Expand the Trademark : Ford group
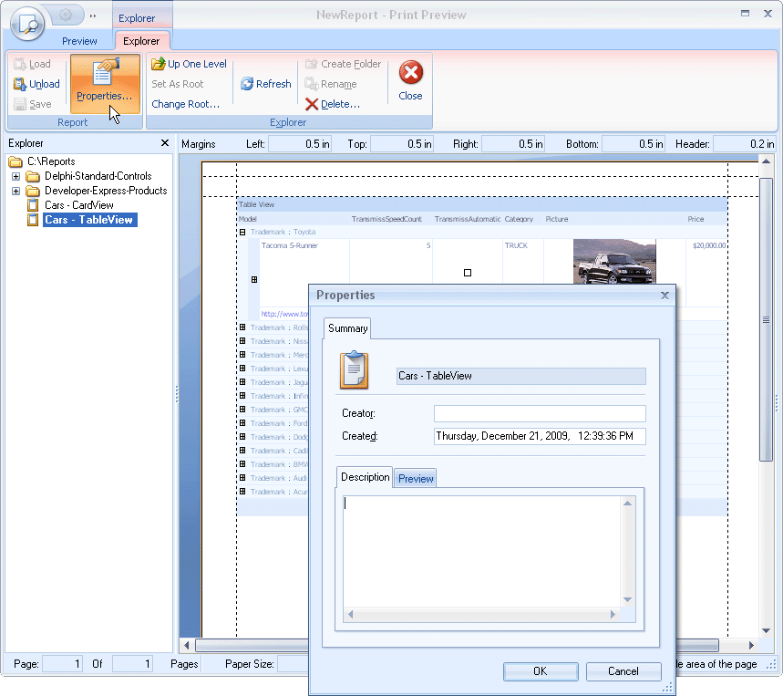This screenshot has width=783, height=696. pos(242,422)
